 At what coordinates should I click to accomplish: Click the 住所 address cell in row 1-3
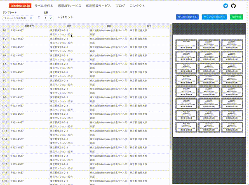click(x=69, y=49)
